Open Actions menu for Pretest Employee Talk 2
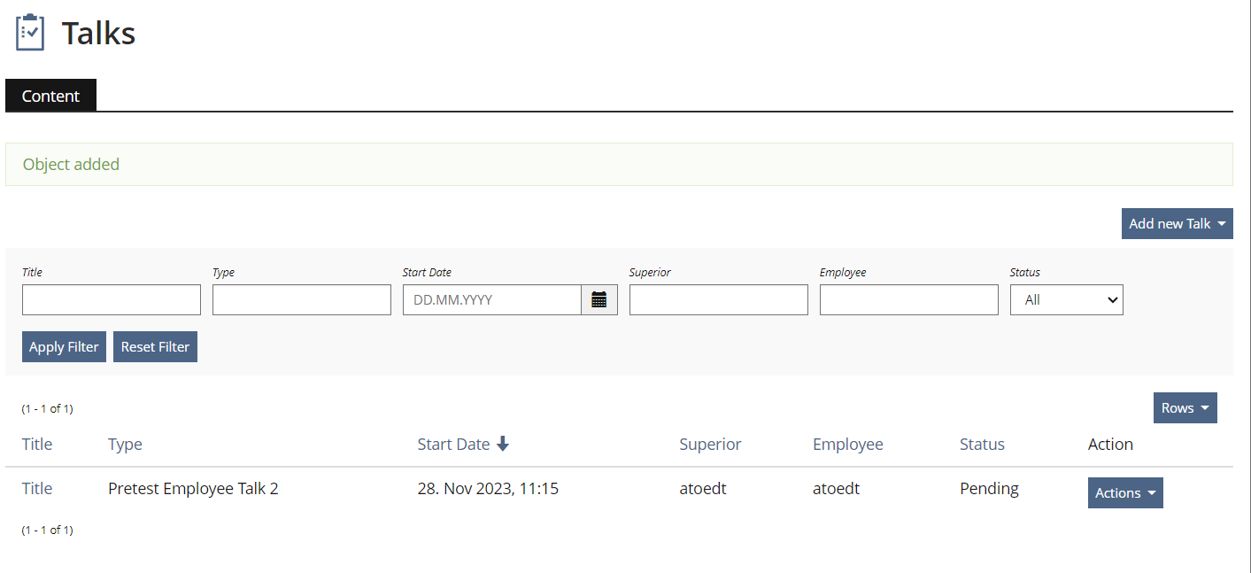1251x573 pixels. pos(1124,493)
